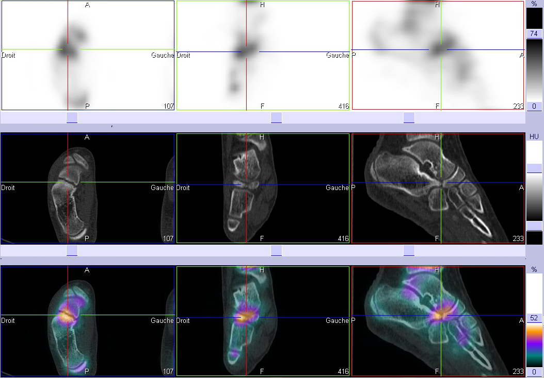Click the 'Gauche' label in fused axial view
This screenshot has width=544, height=378.
point(163,320)
